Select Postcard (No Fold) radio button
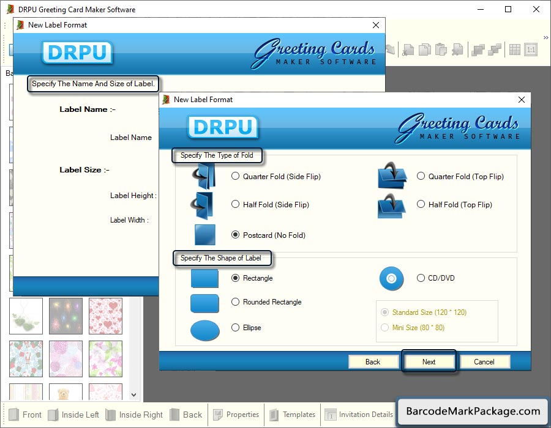551x428 pixels. (x=236, y=235)
